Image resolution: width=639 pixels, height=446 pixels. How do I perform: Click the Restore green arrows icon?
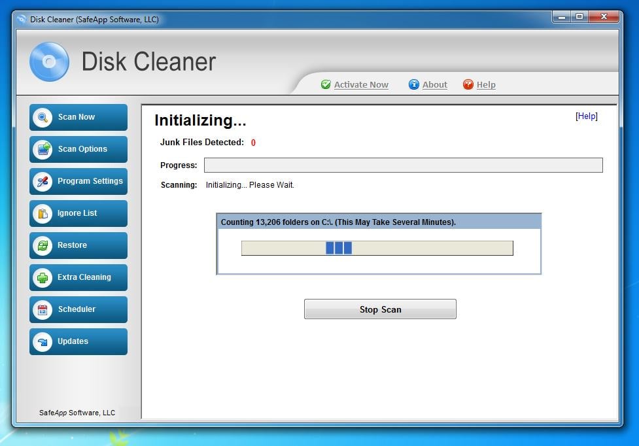(43, 246)
